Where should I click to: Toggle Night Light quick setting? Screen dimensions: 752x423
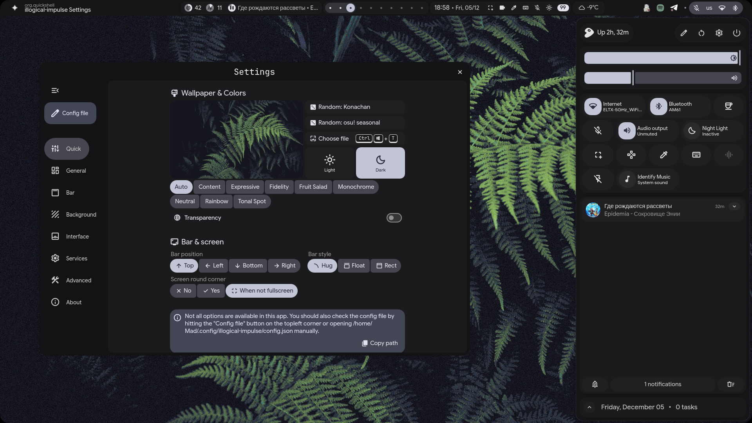click(692, 131)
